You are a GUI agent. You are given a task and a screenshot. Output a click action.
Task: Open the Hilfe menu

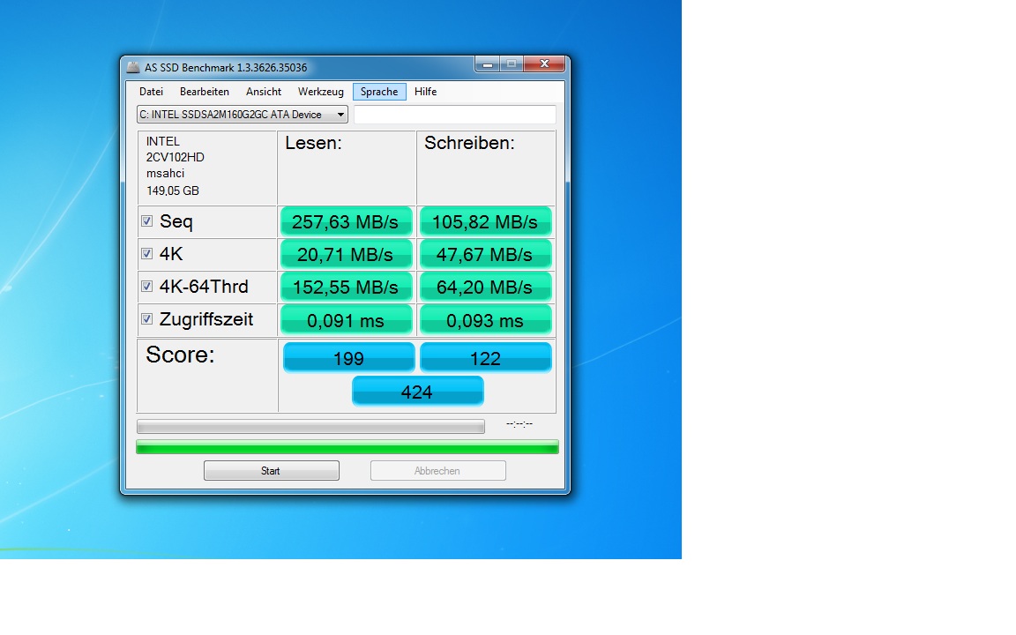(426, 92)
